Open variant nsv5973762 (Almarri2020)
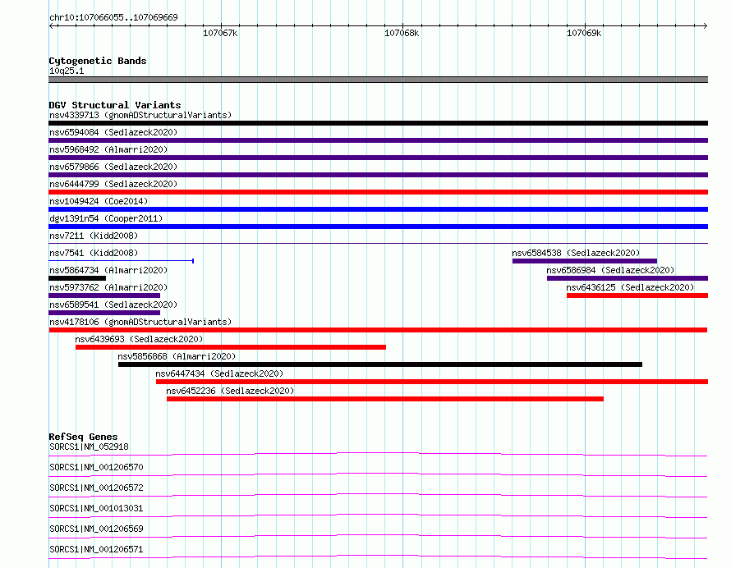 click(x=108, y=287)
